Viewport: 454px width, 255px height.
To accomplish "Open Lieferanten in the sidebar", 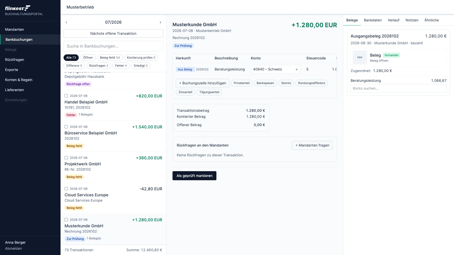I will (30, 90).
